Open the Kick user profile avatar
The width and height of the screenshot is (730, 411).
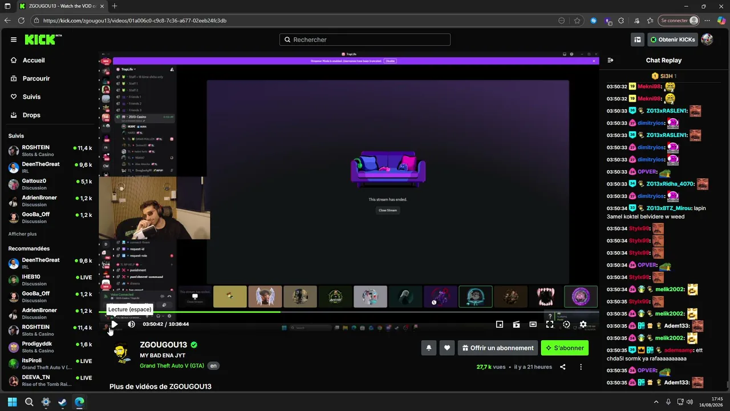pyautogui.click(x=707, y=39)
